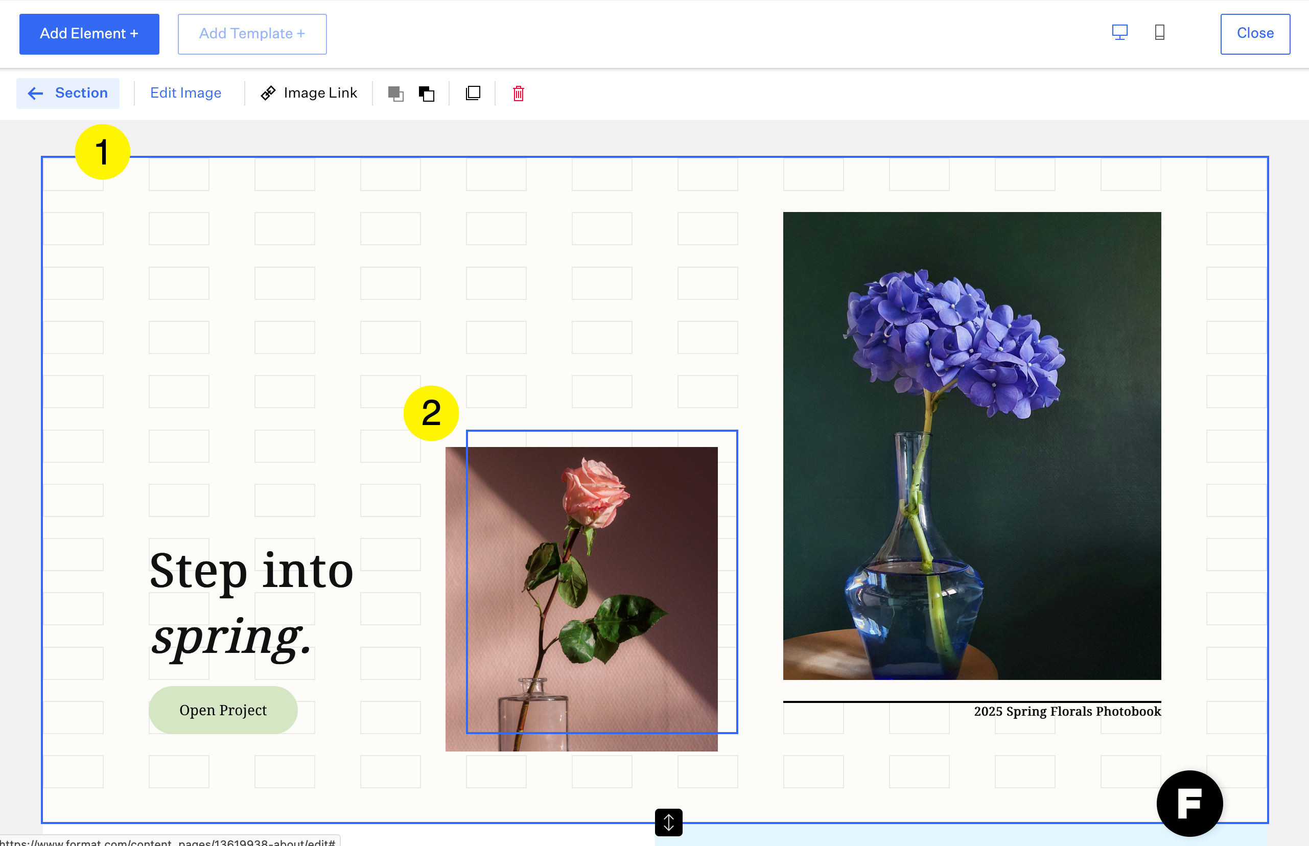Screen dimensions: 1309x846
Task: Switch to desktop preview icon
Action: click(1119, 33)
